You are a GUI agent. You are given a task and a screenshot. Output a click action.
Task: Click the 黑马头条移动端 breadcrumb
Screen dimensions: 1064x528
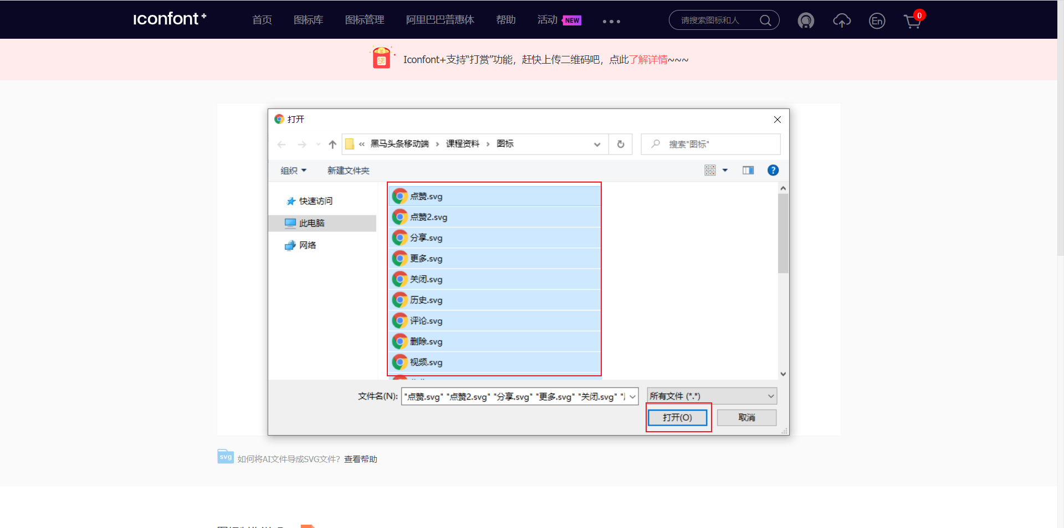click(x=400, y=144)
